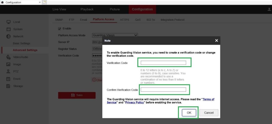272x124 pixels.
Task: Click the Storage disk icon
Action: (8, 86)
